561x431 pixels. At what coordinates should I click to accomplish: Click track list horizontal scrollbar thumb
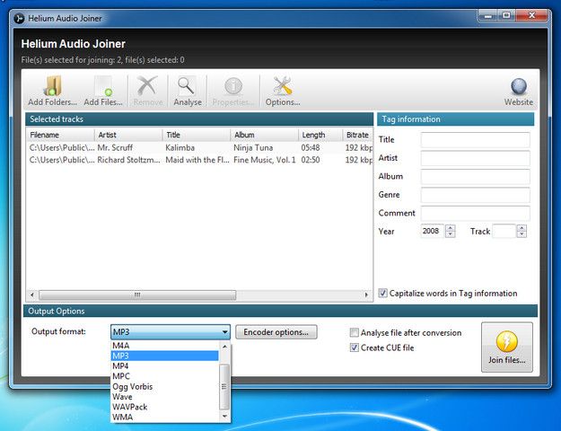click(x=137, y=295)
